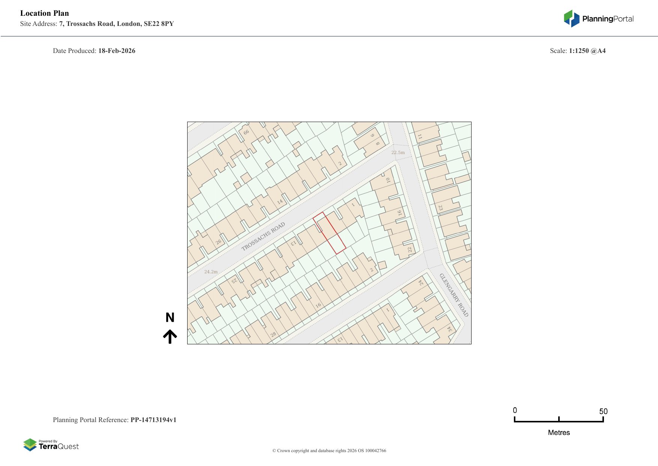Image resolution: width=658 pixels, height=466 pixels.
Task: Click house number 28 on the map
Action: click(x=273, y=334)
